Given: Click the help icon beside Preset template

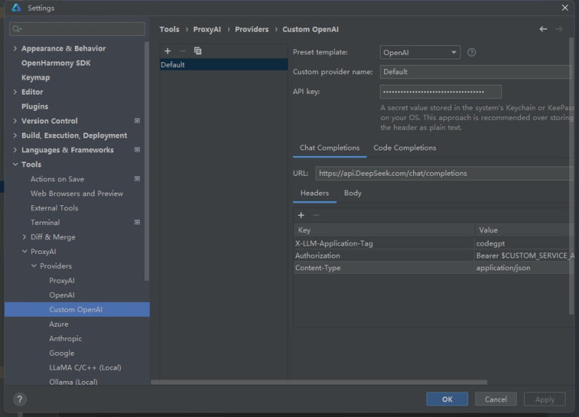Looking at the screenshot, I should click(472, 52).
